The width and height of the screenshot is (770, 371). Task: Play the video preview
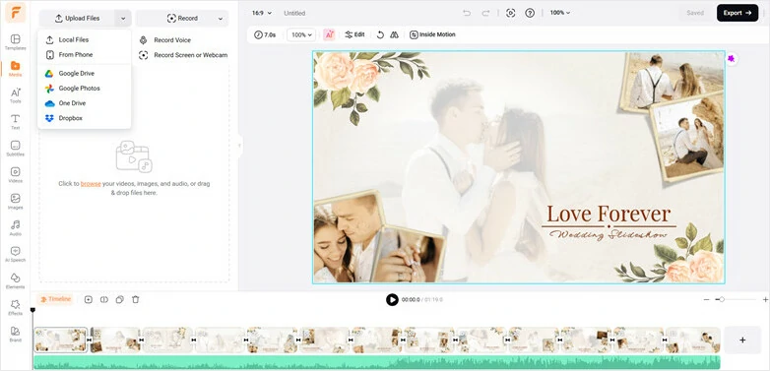392,299
